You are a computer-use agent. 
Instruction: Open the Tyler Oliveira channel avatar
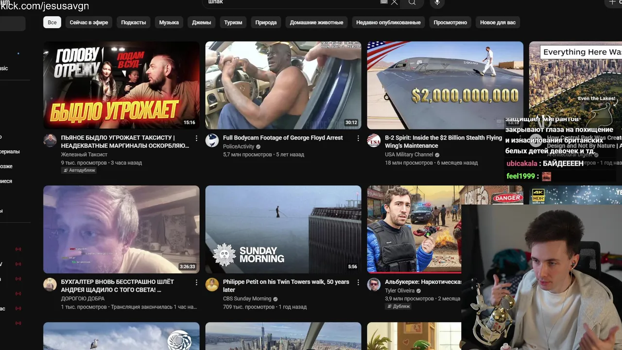374,284
